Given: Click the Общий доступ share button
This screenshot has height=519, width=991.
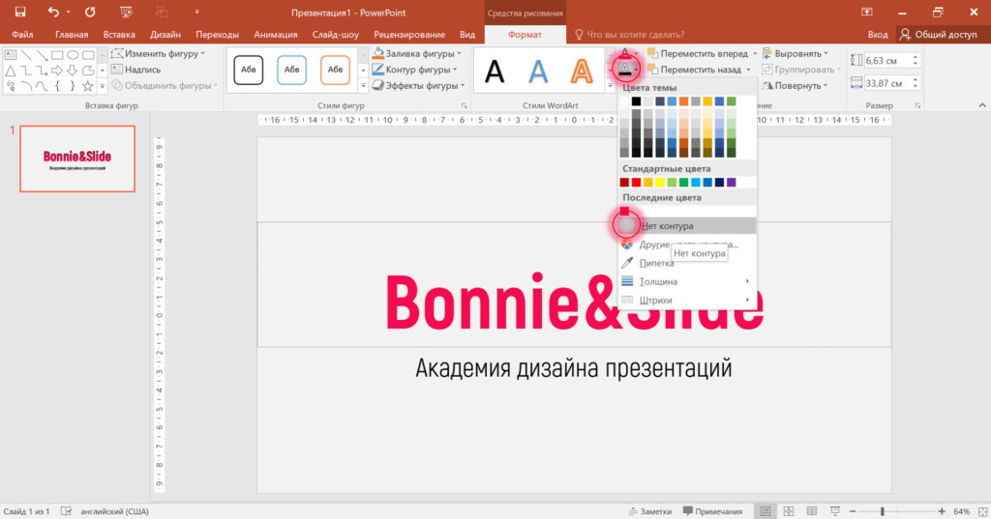Looking at the screenshot, I should pos(939,34).
